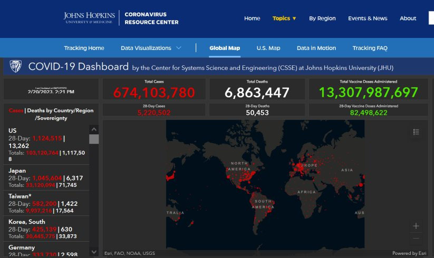Screen dimensions: 434x258
Task: Expand the Data Visualizations dropdown
Action: (151, 48)
